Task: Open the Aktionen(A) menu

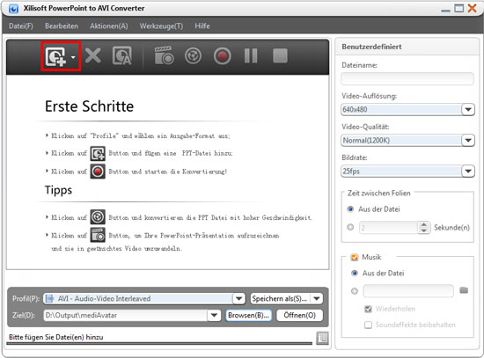Action: [108, 26]
